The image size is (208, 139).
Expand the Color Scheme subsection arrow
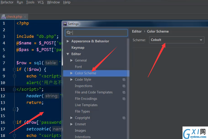pyautogui.click(x=71, y=73)
